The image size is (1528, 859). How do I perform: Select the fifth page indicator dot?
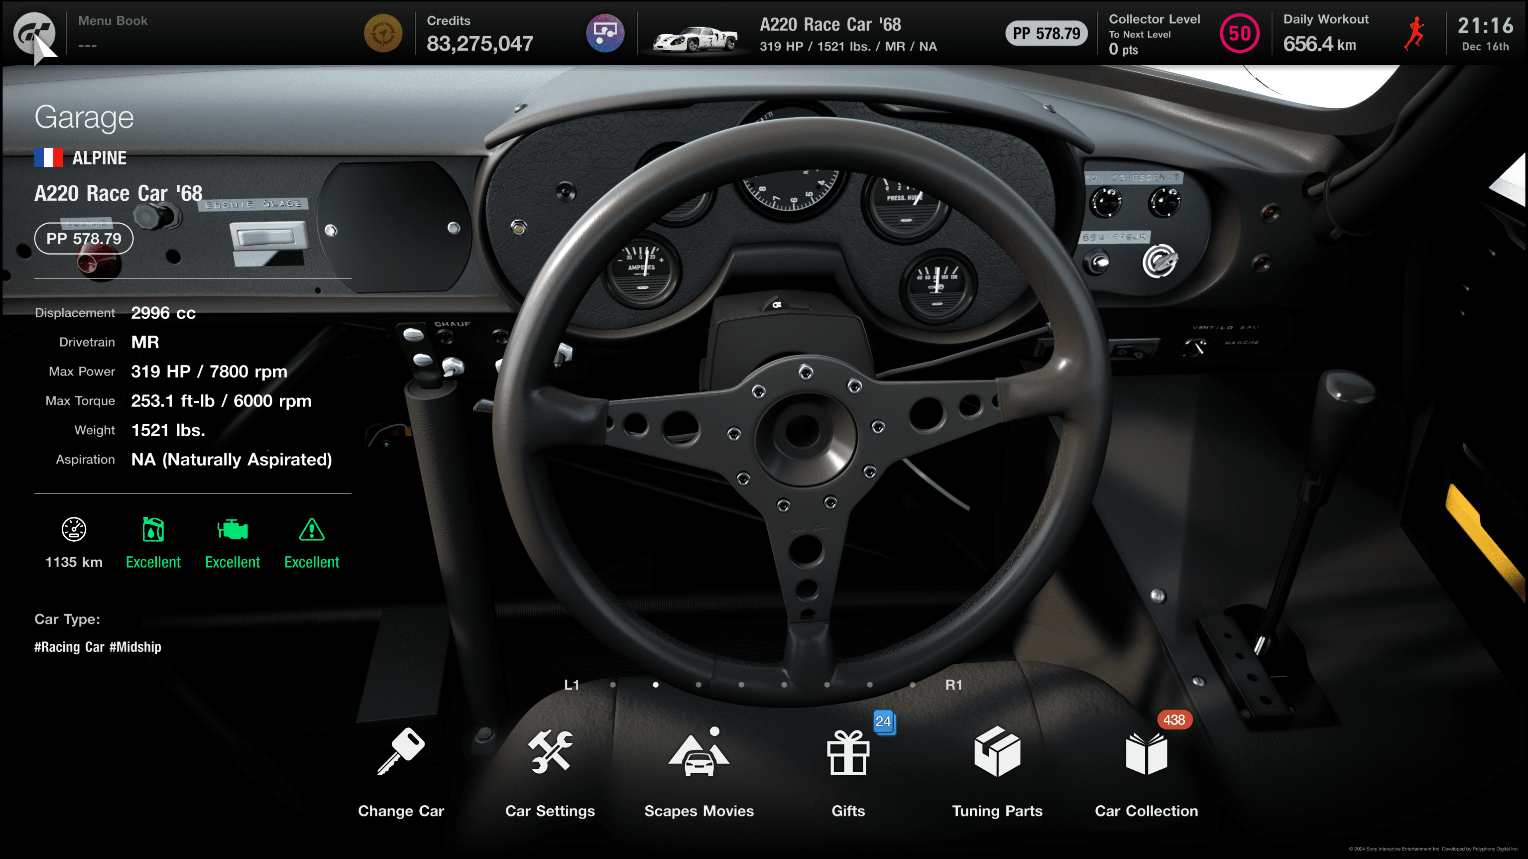(784, 685)
